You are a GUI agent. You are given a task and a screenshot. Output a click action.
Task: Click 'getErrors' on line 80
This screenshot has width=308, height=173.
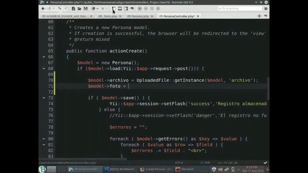coord(170,139)
